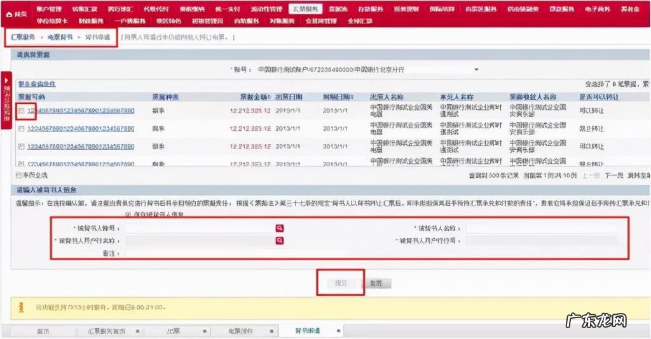Enable the 本页全选 select-all checkbox
The height and width of the screenshot is (339, 651).
(x=18, y=175)
